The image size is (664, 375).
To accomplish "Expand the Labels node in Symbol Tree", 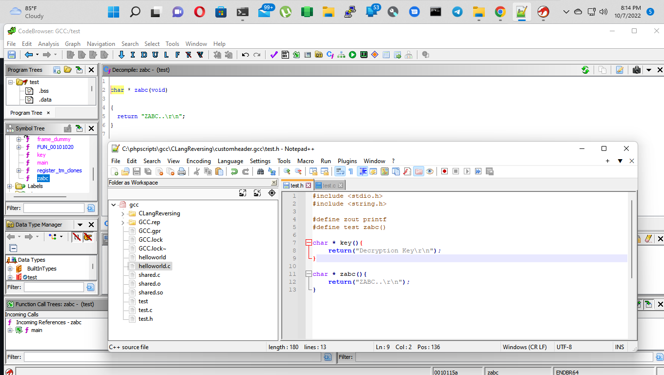I will tap(10, 186).
